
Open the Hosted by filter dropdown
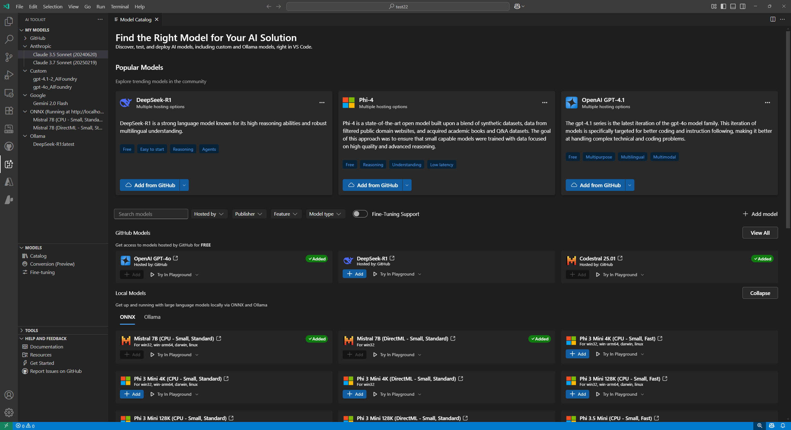point(209,214)
